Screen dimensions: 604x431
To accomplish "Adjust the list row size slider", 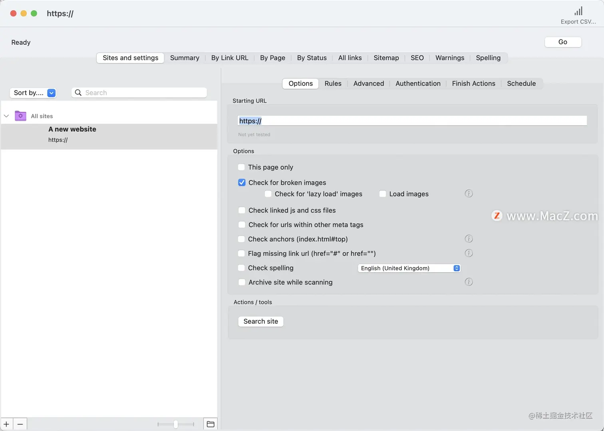I will pyautogui.click(x=176, y=424).
